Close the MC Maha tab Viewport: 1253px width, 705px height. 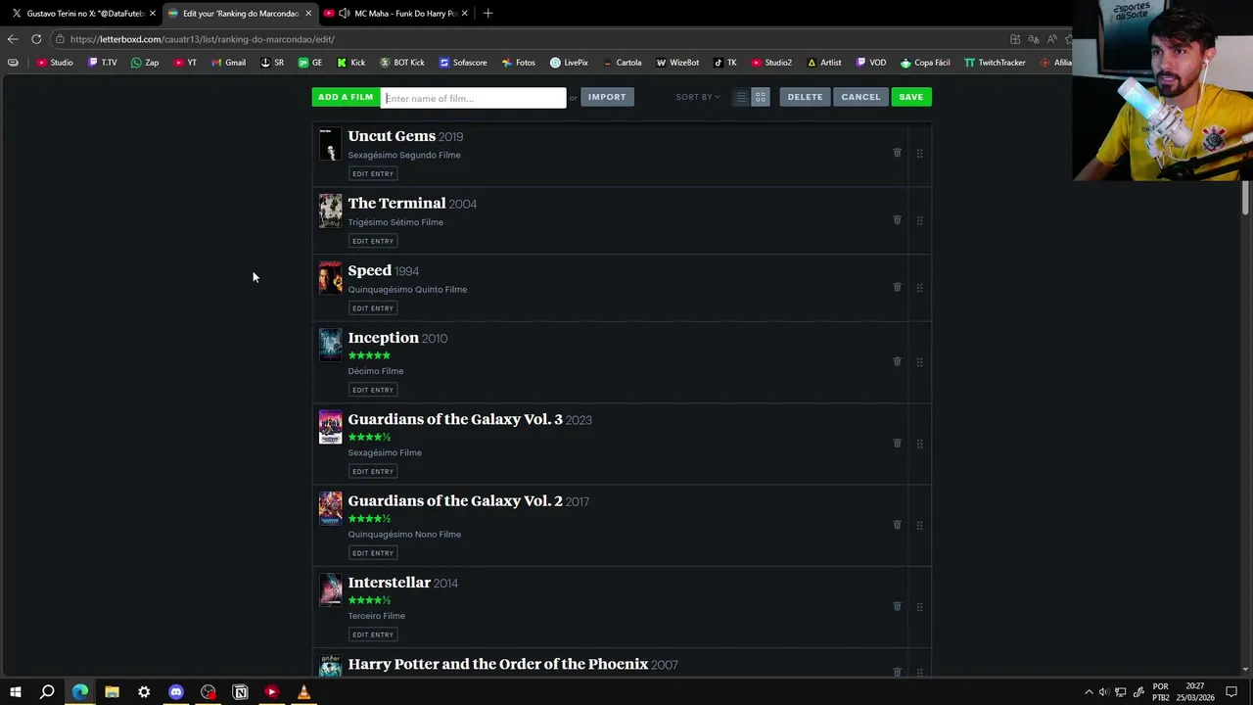[x=465, y=14]
